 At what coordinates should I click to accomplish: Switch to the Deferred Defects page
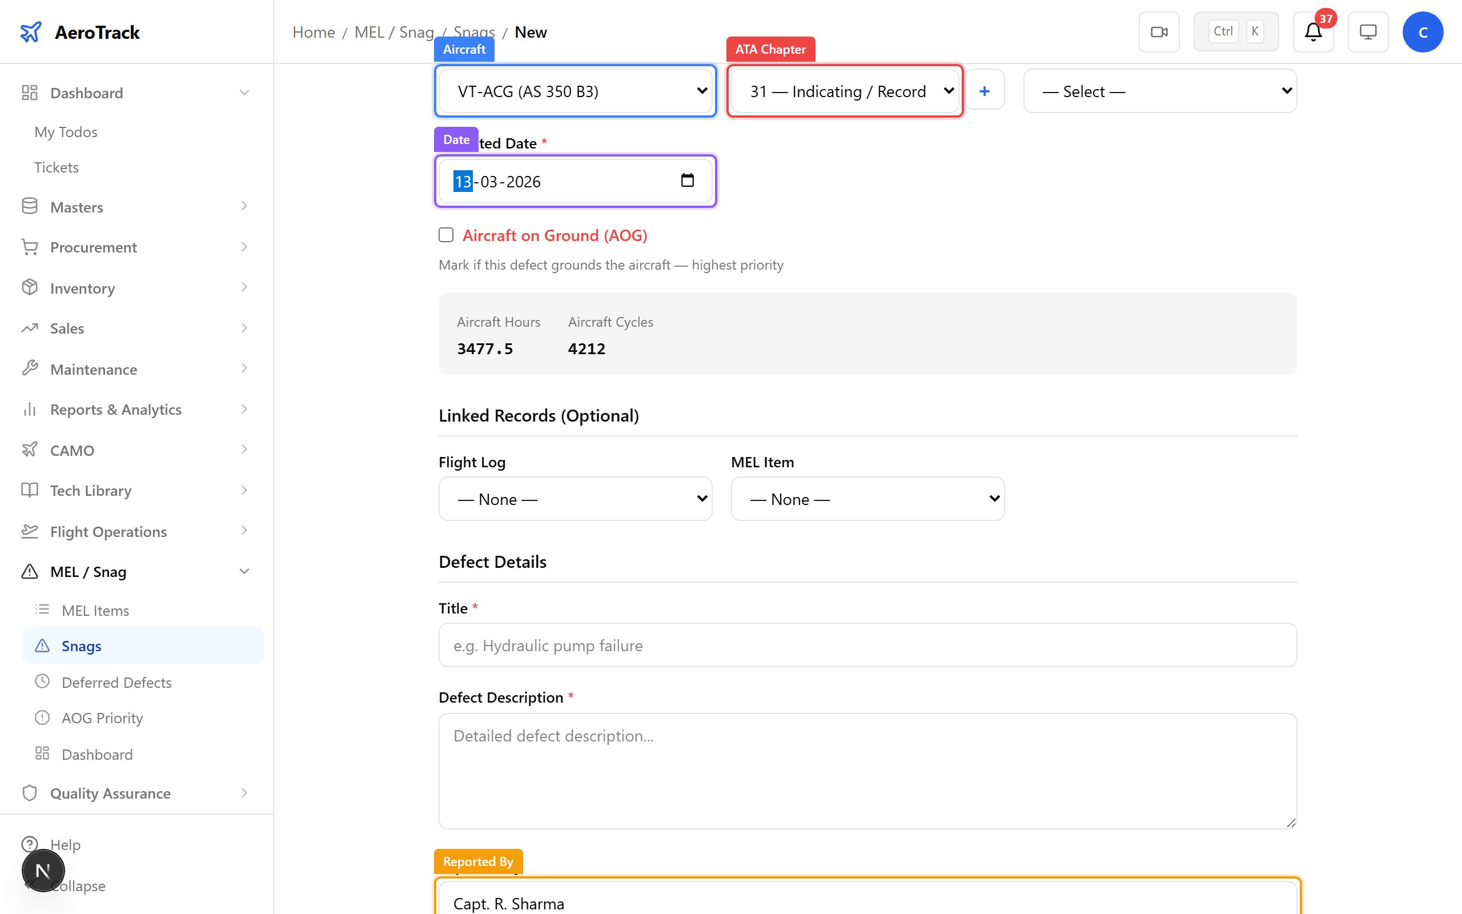117,682
